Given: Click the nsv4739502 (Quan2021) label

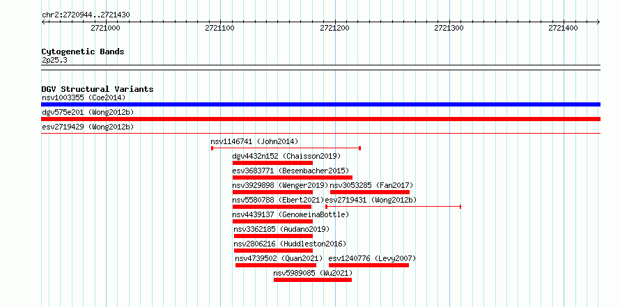Looking at the screenshot, I should pyautogui.click(x=279, y=258).
